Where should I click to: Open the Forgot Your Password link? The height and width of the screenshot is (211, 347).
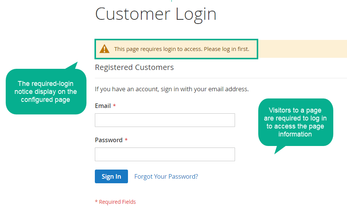pos(166,176)
